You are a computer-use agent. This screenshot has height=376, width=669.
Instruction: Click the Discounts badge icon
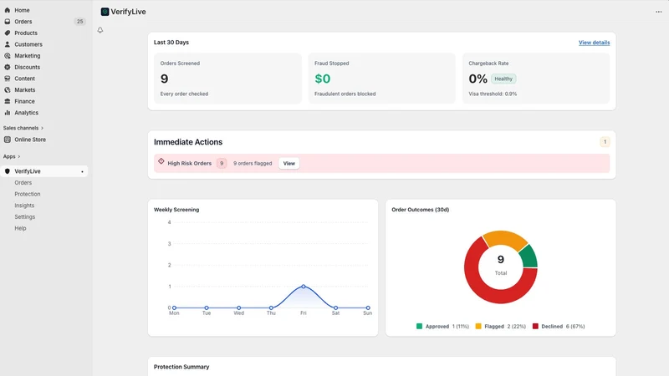pyautogui.click(x=8, y=67)
